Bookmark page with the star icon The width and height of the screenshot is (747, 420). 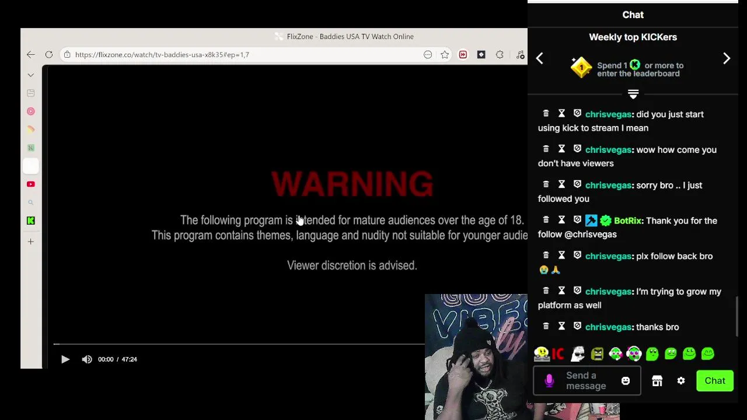(445, 55)
